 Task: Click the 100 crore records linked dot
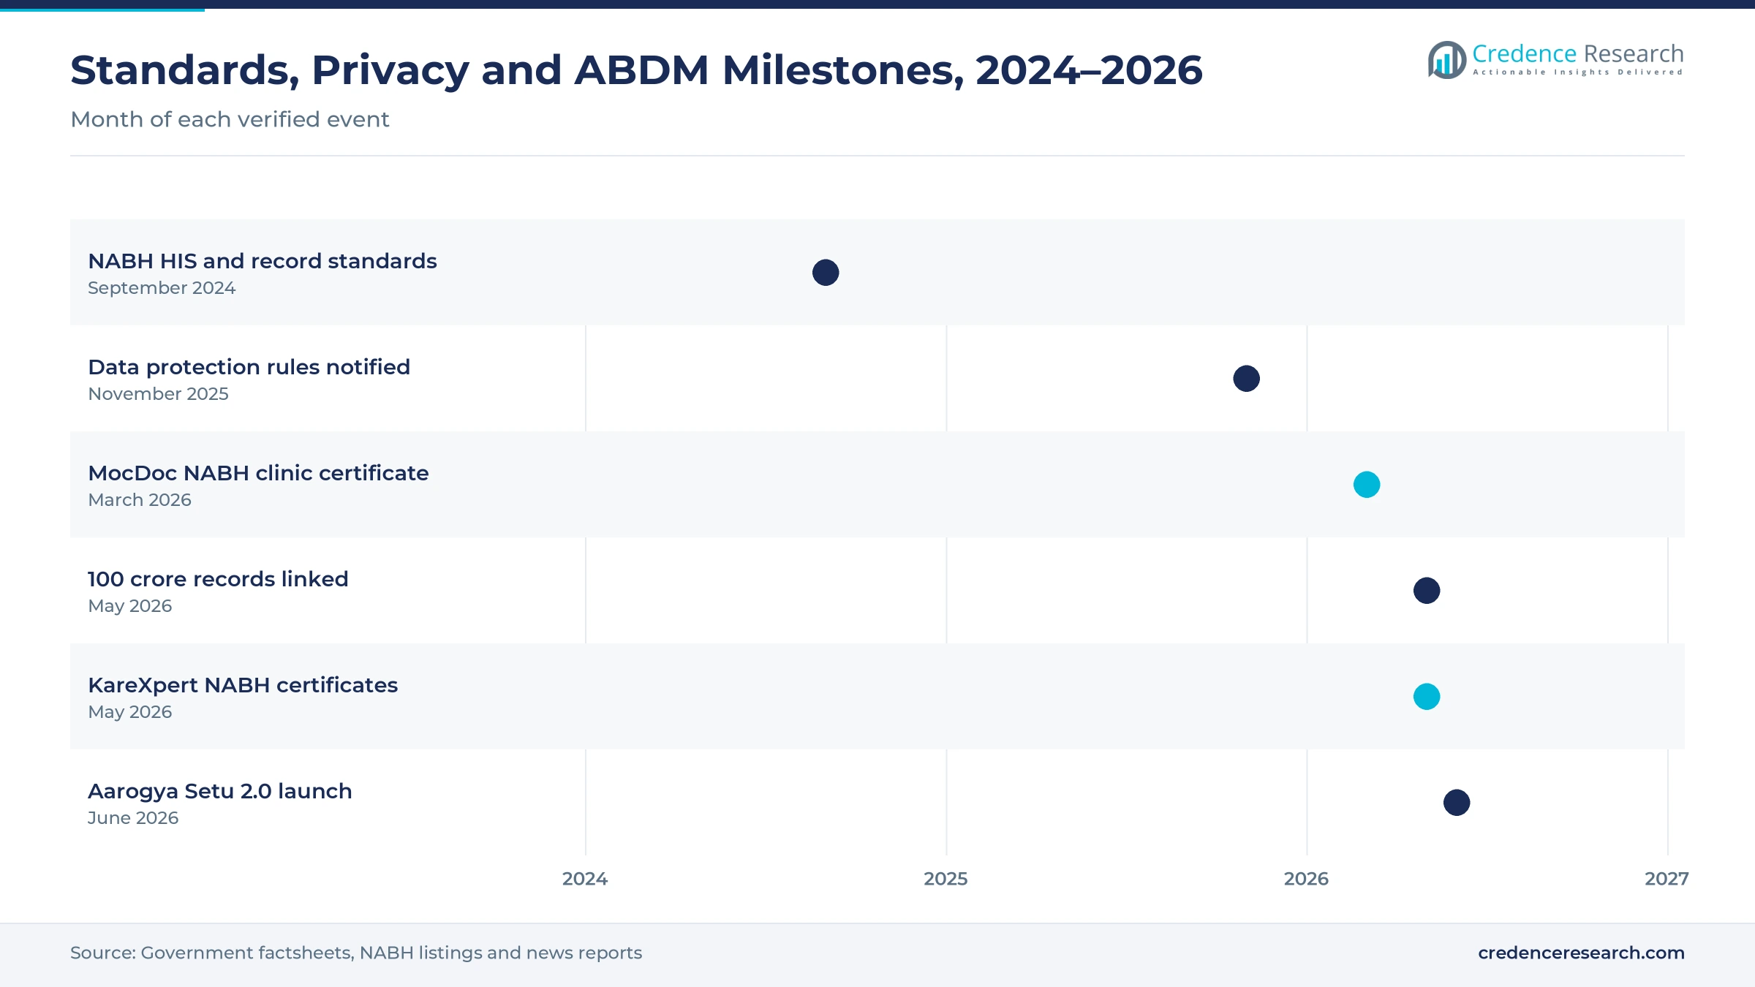coord(1427,591)
